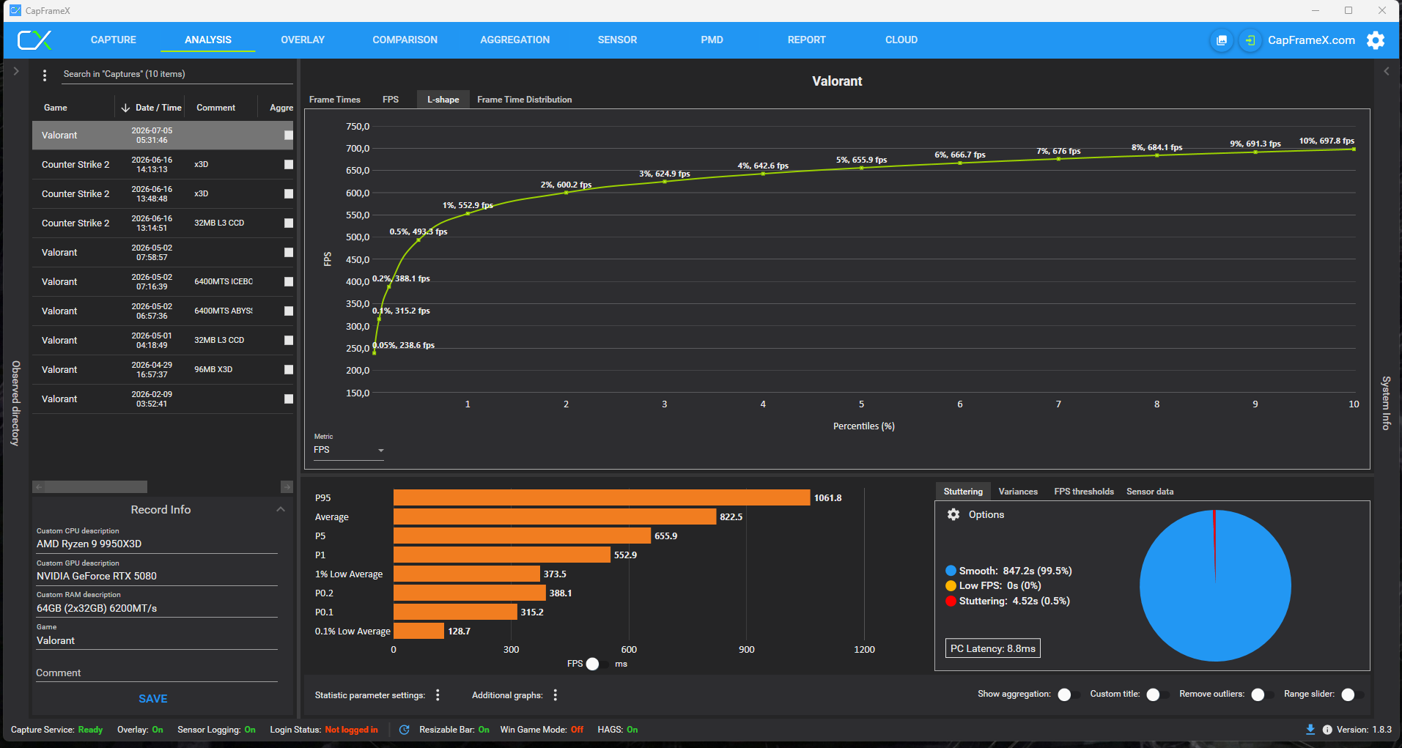Enable the Remove outliers switch
Viewport: 1402px width, 748px height.
tap(1262, 695)
